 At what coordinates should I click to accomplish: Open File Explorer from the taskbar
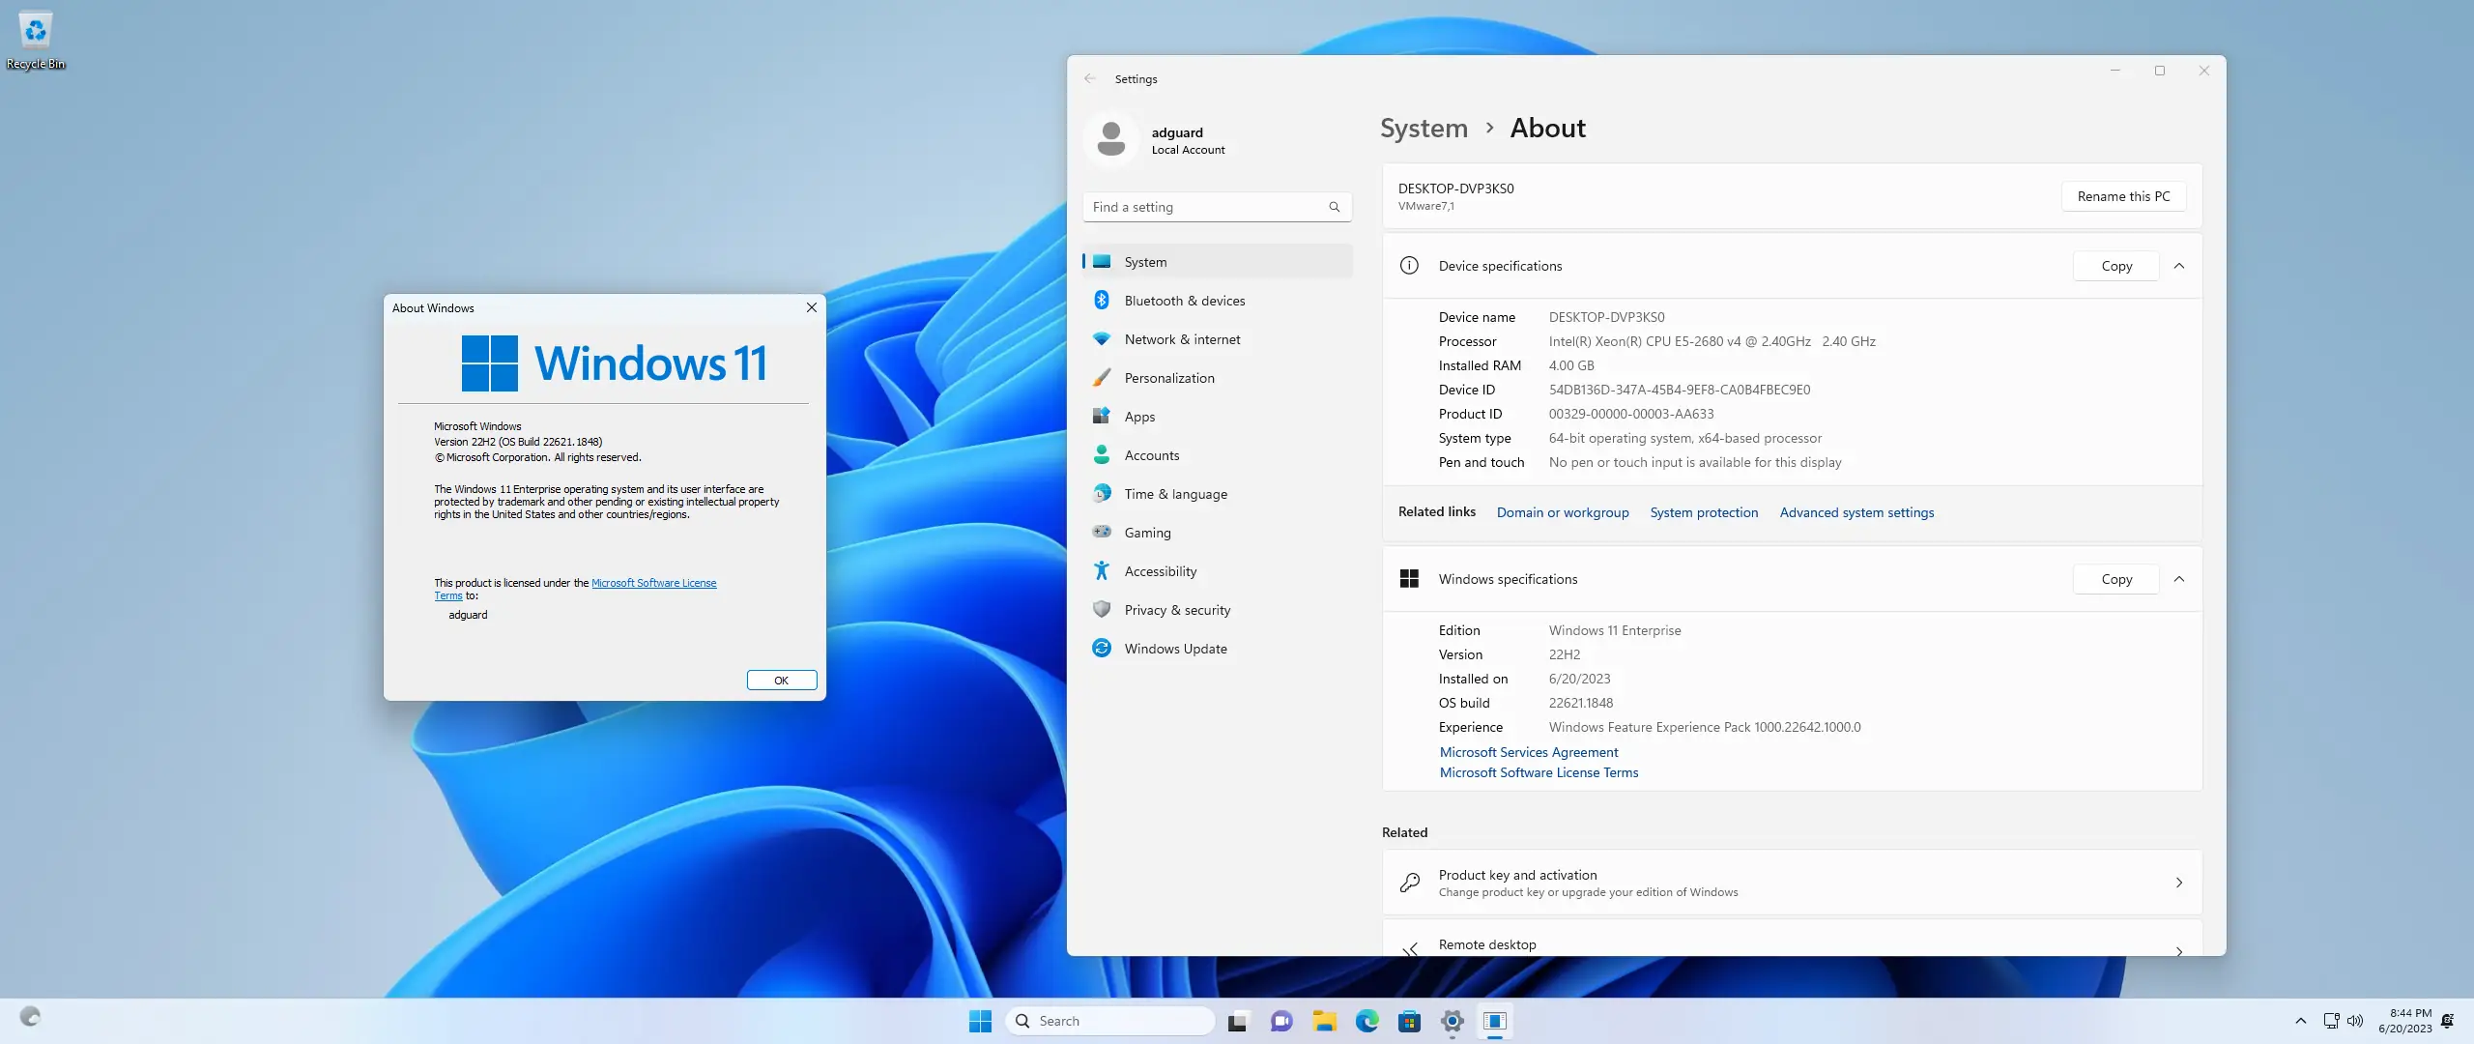1324,1021
